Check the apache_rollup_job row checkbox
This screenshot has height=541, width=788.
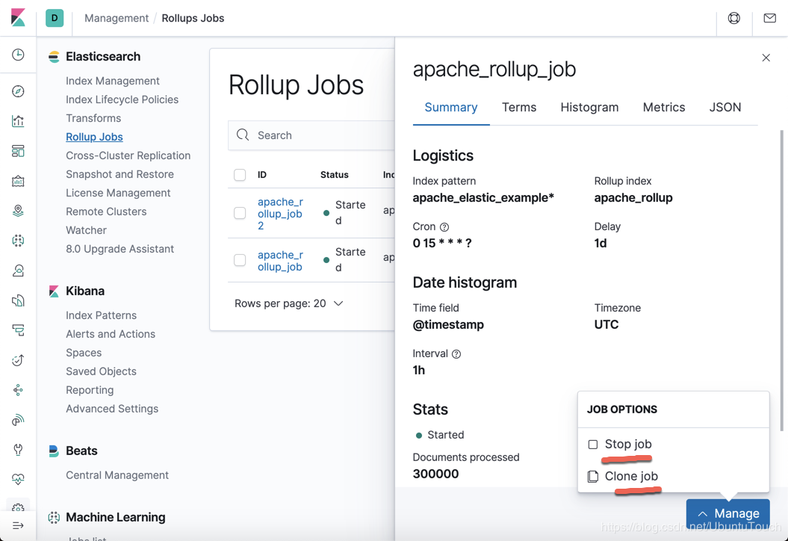coord(240,260)
